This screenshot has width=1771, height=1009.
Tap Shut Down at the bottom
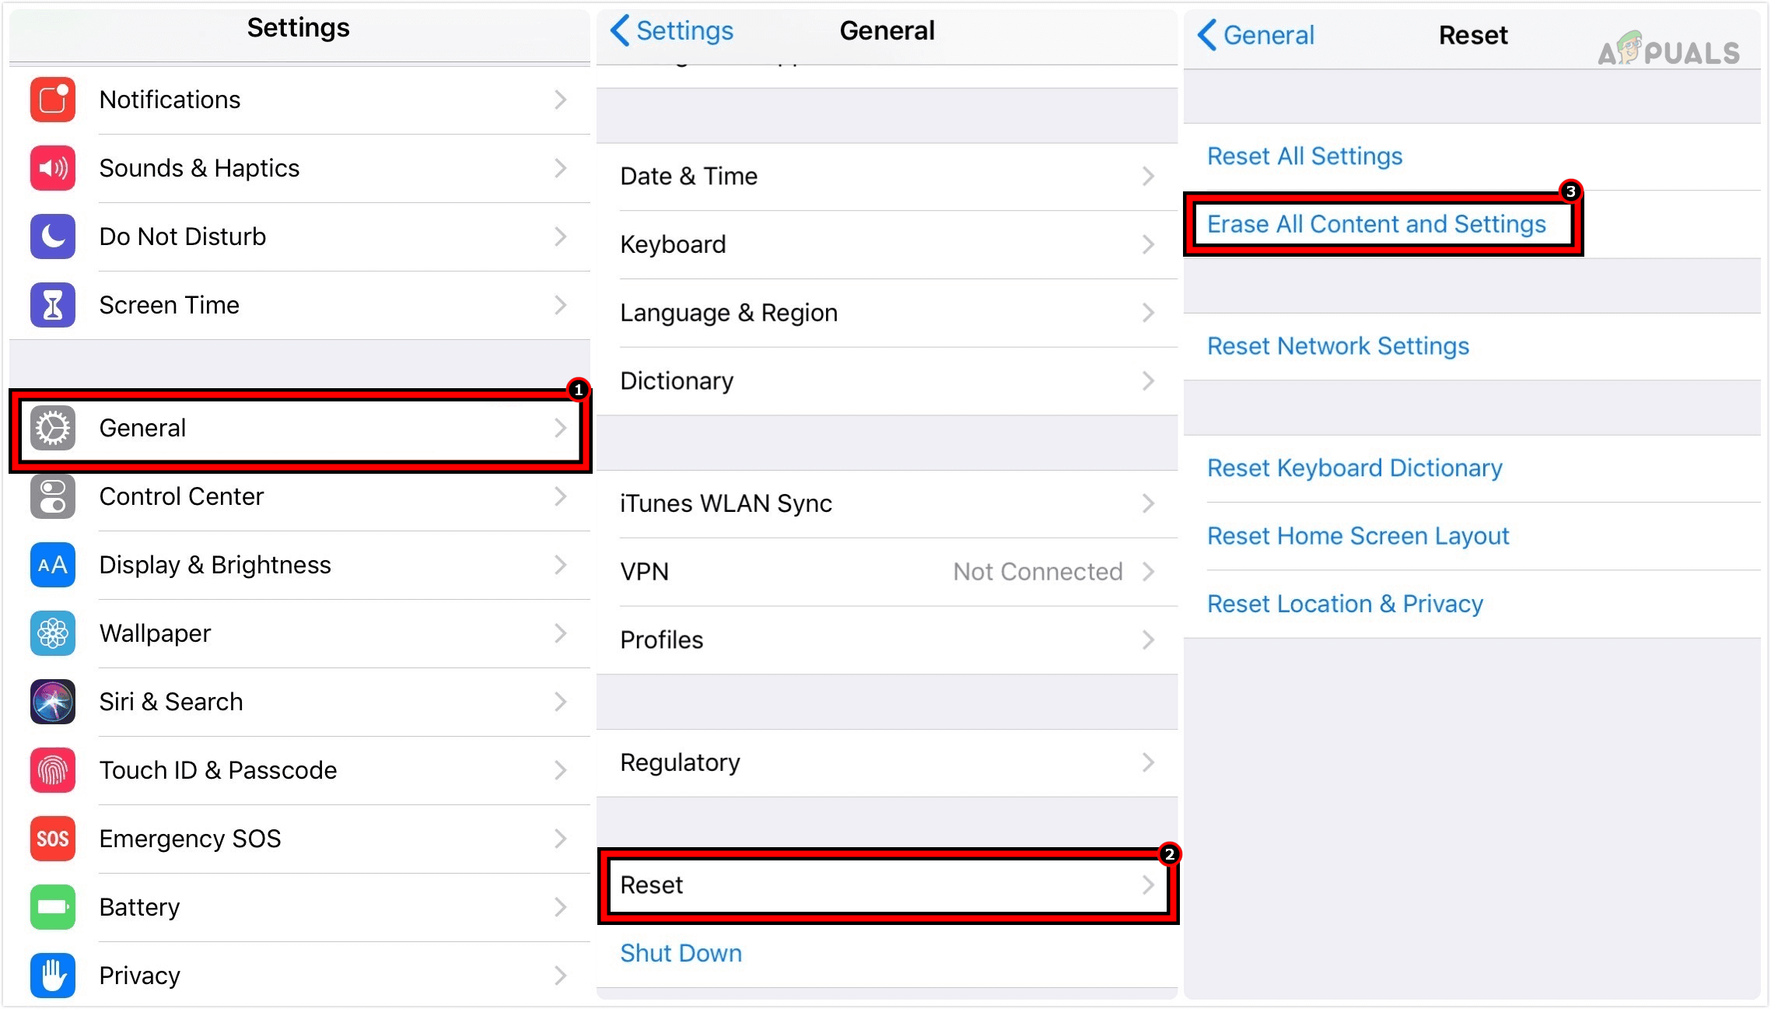[681, 952]
